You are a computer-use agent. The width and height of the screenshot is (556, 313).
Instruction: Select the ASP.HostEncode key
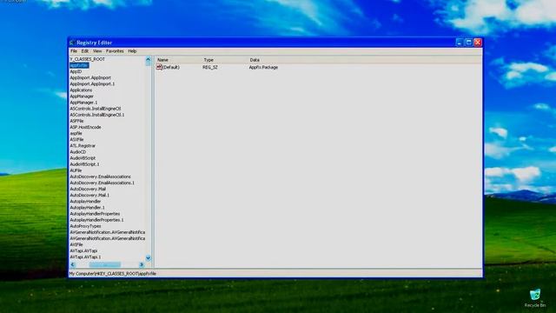85,127
